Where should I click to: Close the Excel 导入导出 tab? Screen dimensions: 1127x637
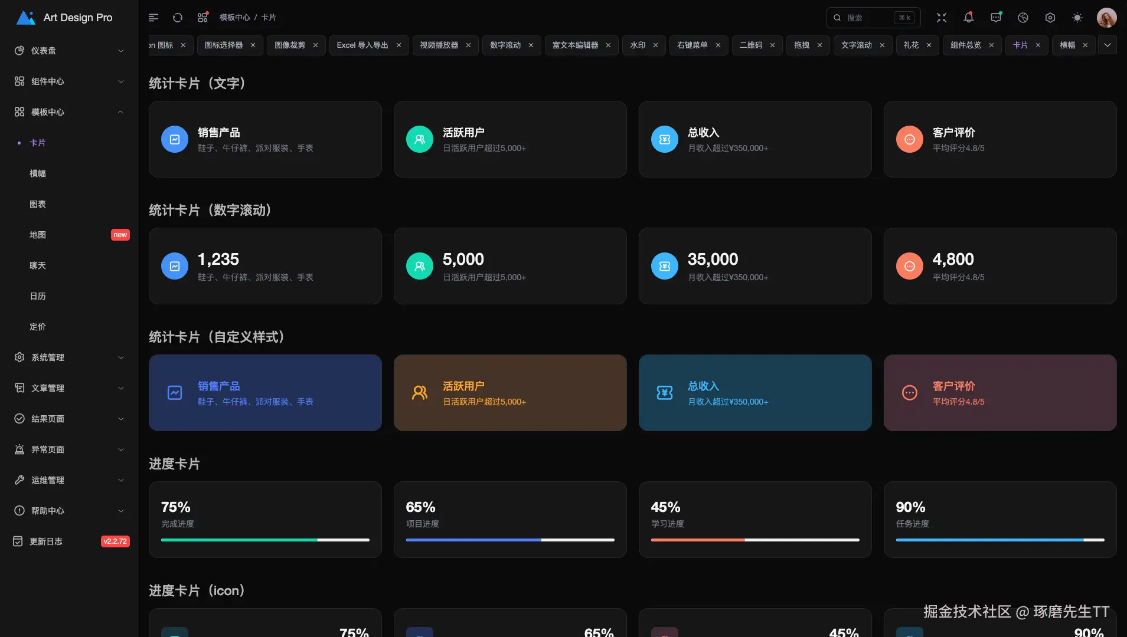click(x=398, y=45)
